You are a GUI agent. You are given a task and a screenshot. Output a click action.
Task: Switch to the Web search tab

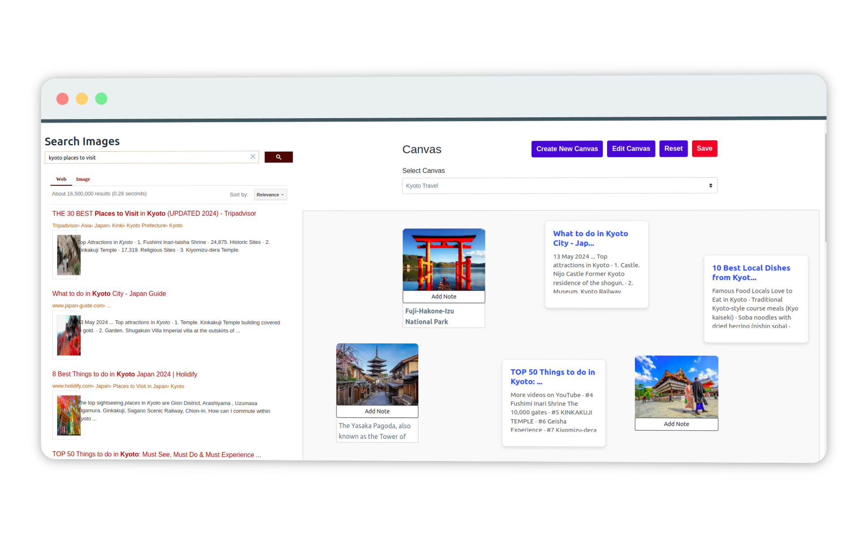point(60,179)
